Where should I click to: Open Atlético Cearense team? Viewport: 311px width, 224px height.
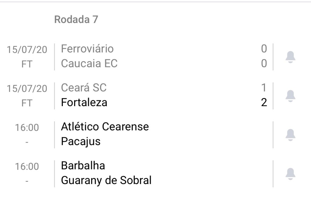pos(105,126)
